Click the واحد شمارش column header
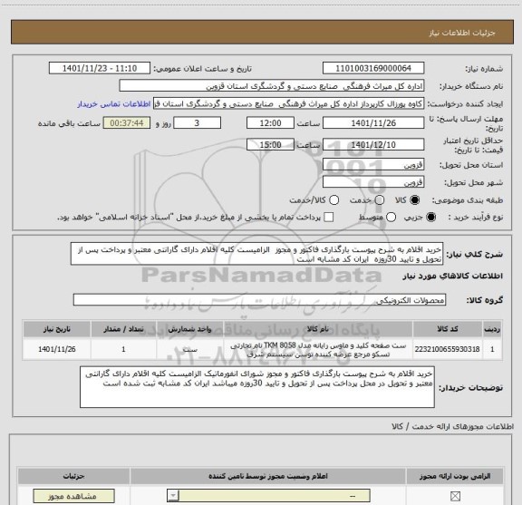This screenshot has height=505, width=522. click(x=189, y=329)
